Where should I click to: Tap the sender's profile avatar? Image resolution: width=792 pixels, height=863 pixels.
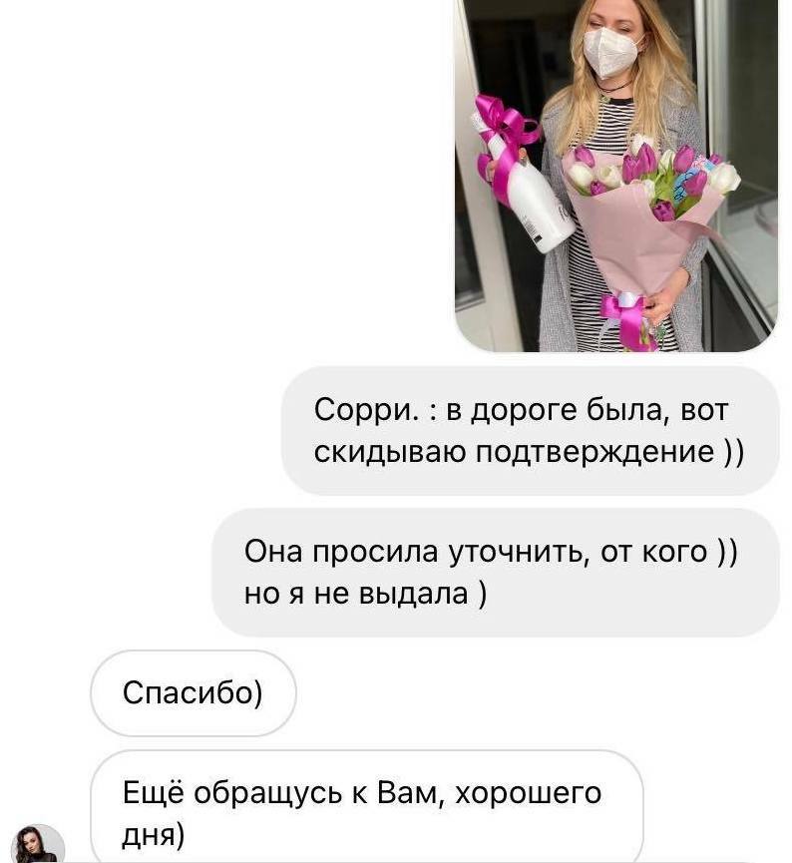tap(38, 844)
